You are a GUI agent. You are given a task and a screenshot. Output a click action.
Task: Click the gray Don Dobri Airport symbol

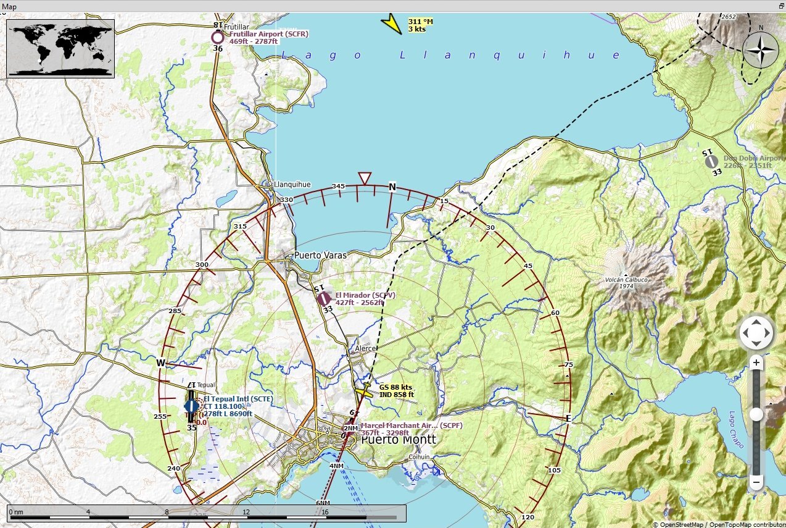[x=712, y=161]
